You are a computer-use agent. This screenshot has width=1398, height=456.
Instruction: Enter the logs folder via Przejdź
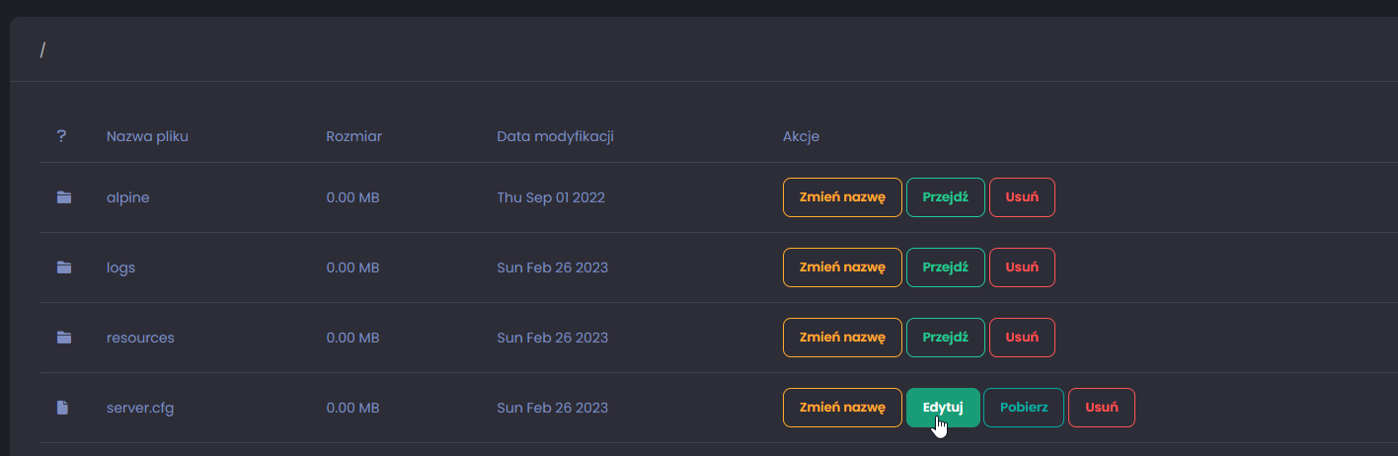click(945, 267)
